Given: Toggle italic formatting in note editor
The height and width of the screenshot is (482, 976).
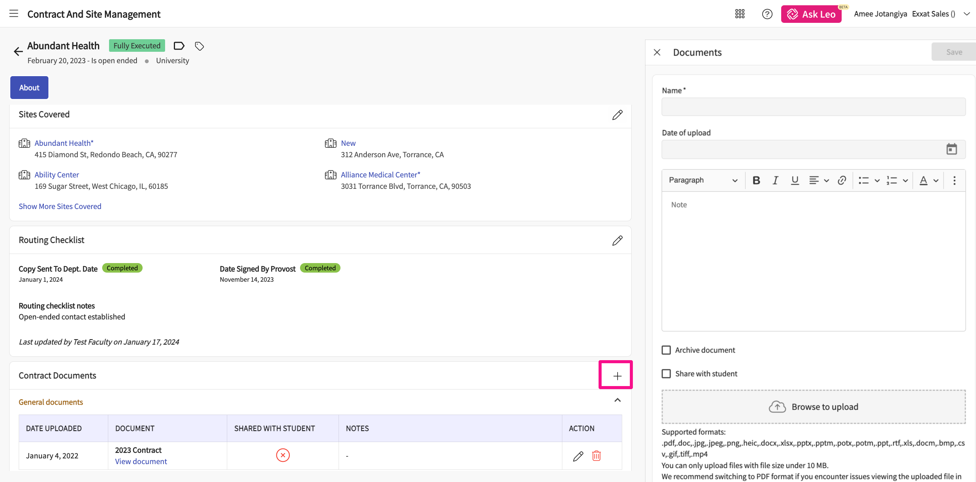Looking at the screenshot, I should tap(775, 180).
